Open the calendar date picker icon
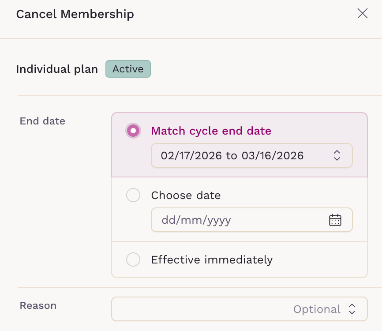This screenshot has height=331, width=382. coord(335,220)
